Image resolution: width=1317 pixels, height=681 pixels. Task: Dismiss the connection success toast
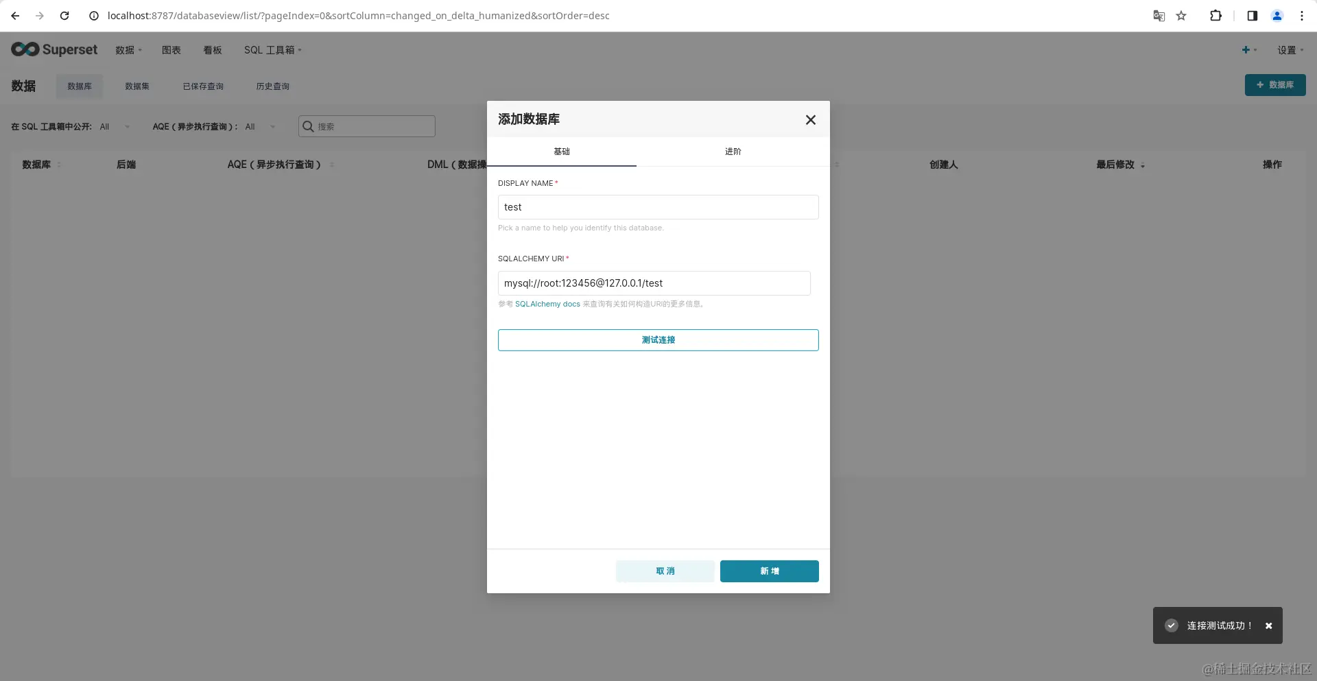click(1268, 625)
